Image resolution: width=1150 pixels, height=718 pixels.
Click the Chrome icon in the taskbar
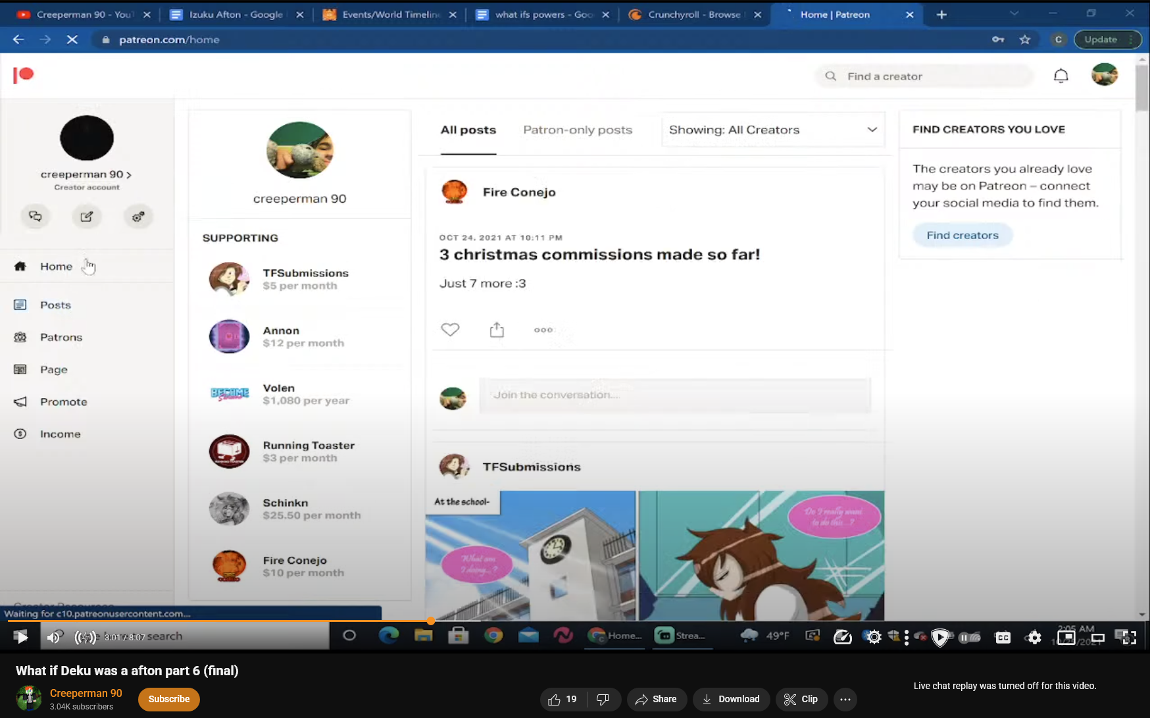point(493,636)
